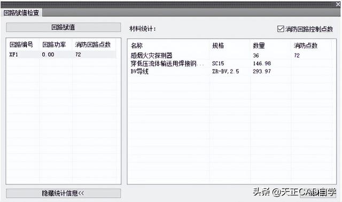
Task: Click the 名称 column header
Action: click(x=137, y=45)
